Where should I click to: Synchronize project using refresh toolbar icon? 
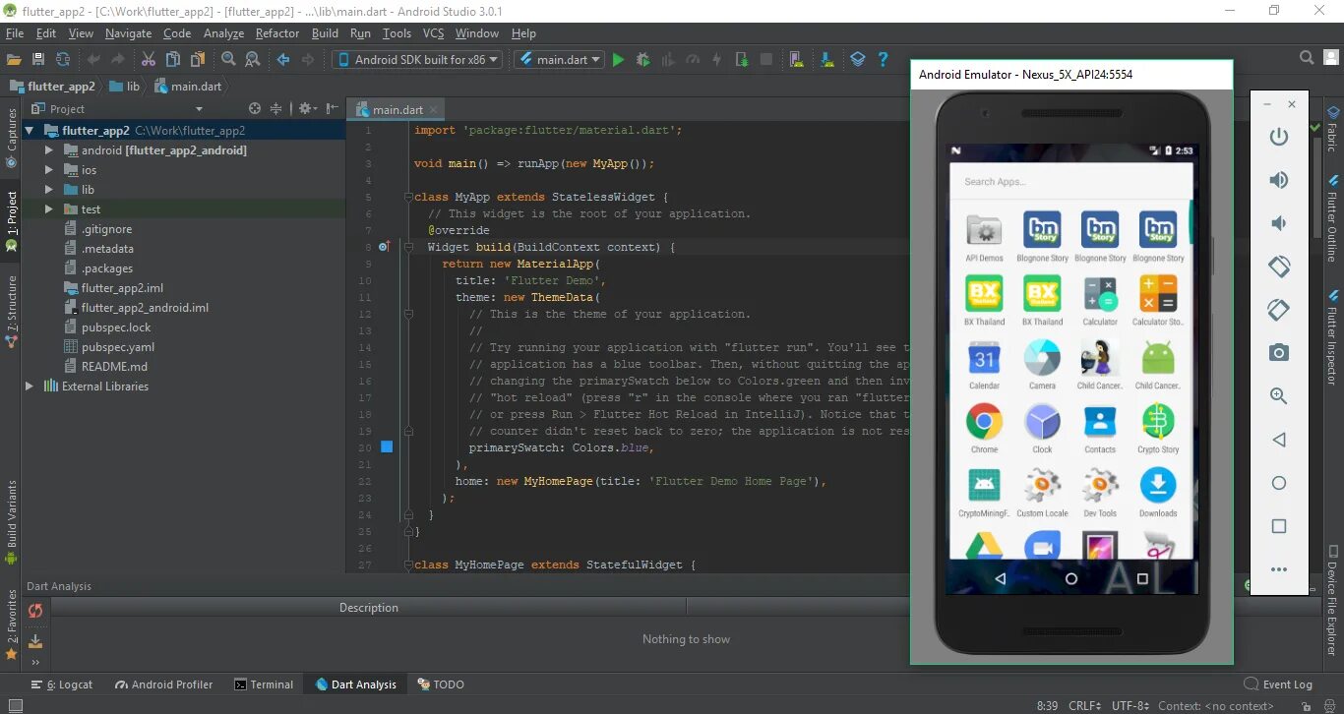click(63, 60)
